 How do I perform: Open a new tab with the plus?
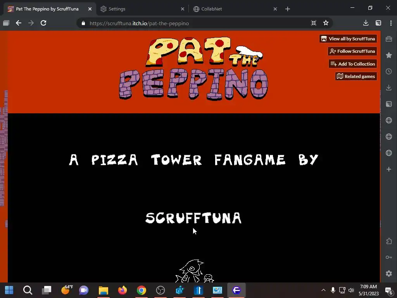[288, 9]
